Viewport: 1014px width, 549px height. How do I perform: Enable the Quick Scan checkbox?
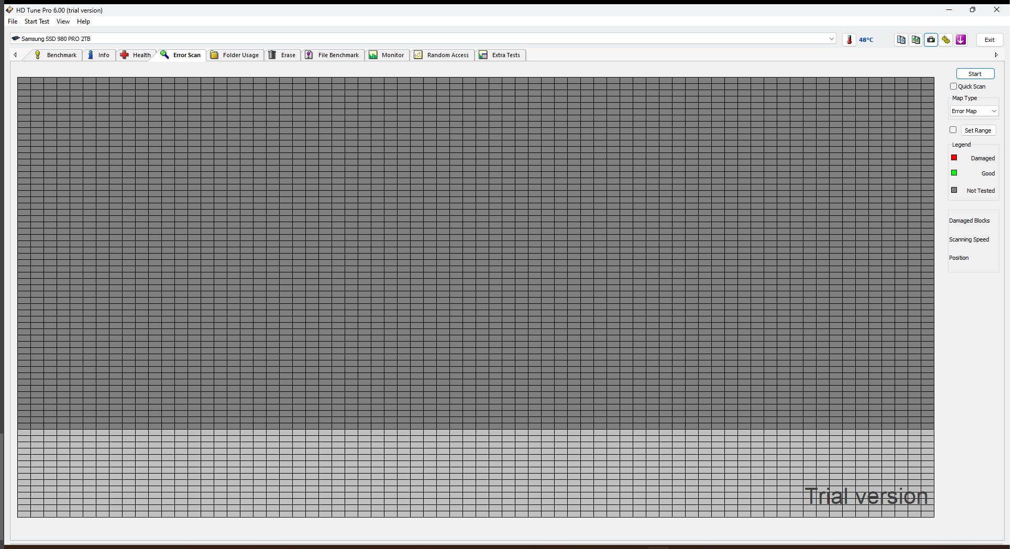[953, 86]
